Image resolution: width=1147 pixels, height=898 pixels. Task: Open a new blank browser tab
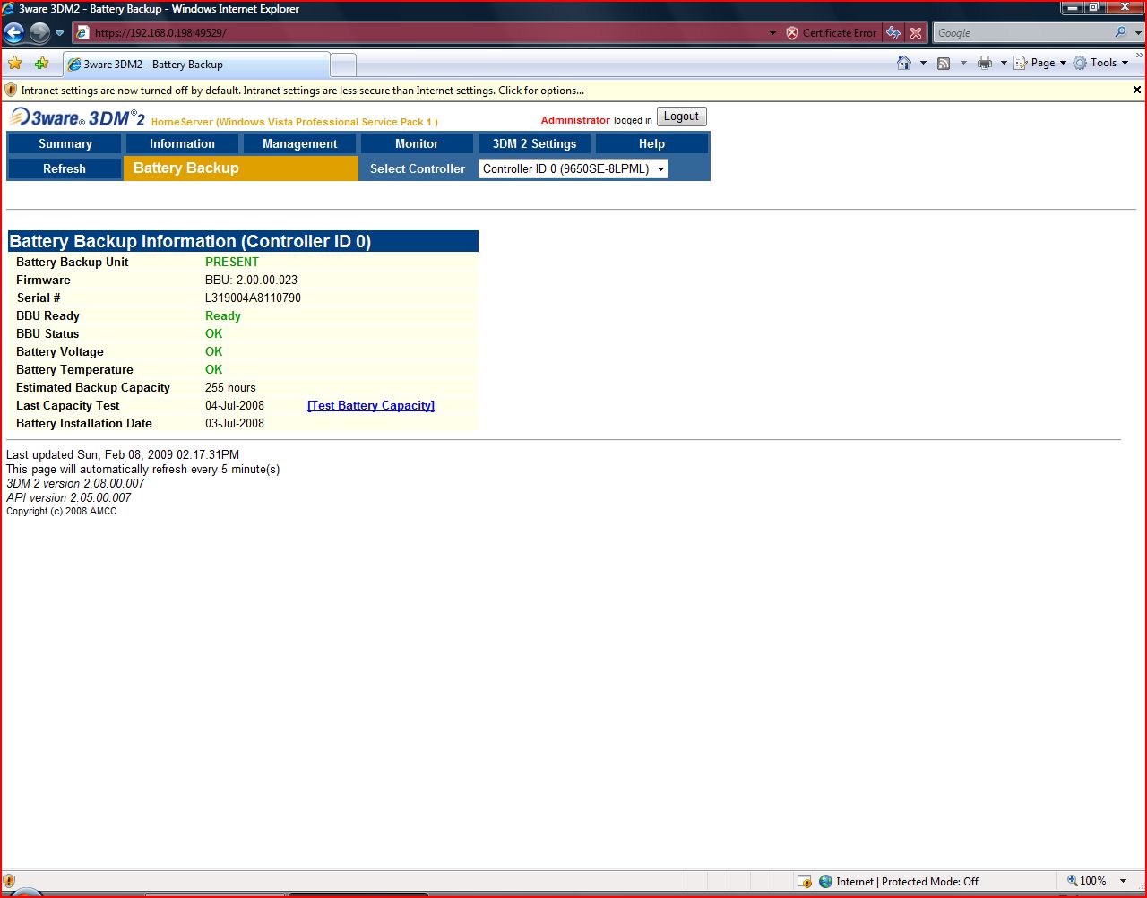tap(344, 65)
